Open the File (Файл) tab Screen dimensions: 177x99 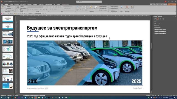2,4
